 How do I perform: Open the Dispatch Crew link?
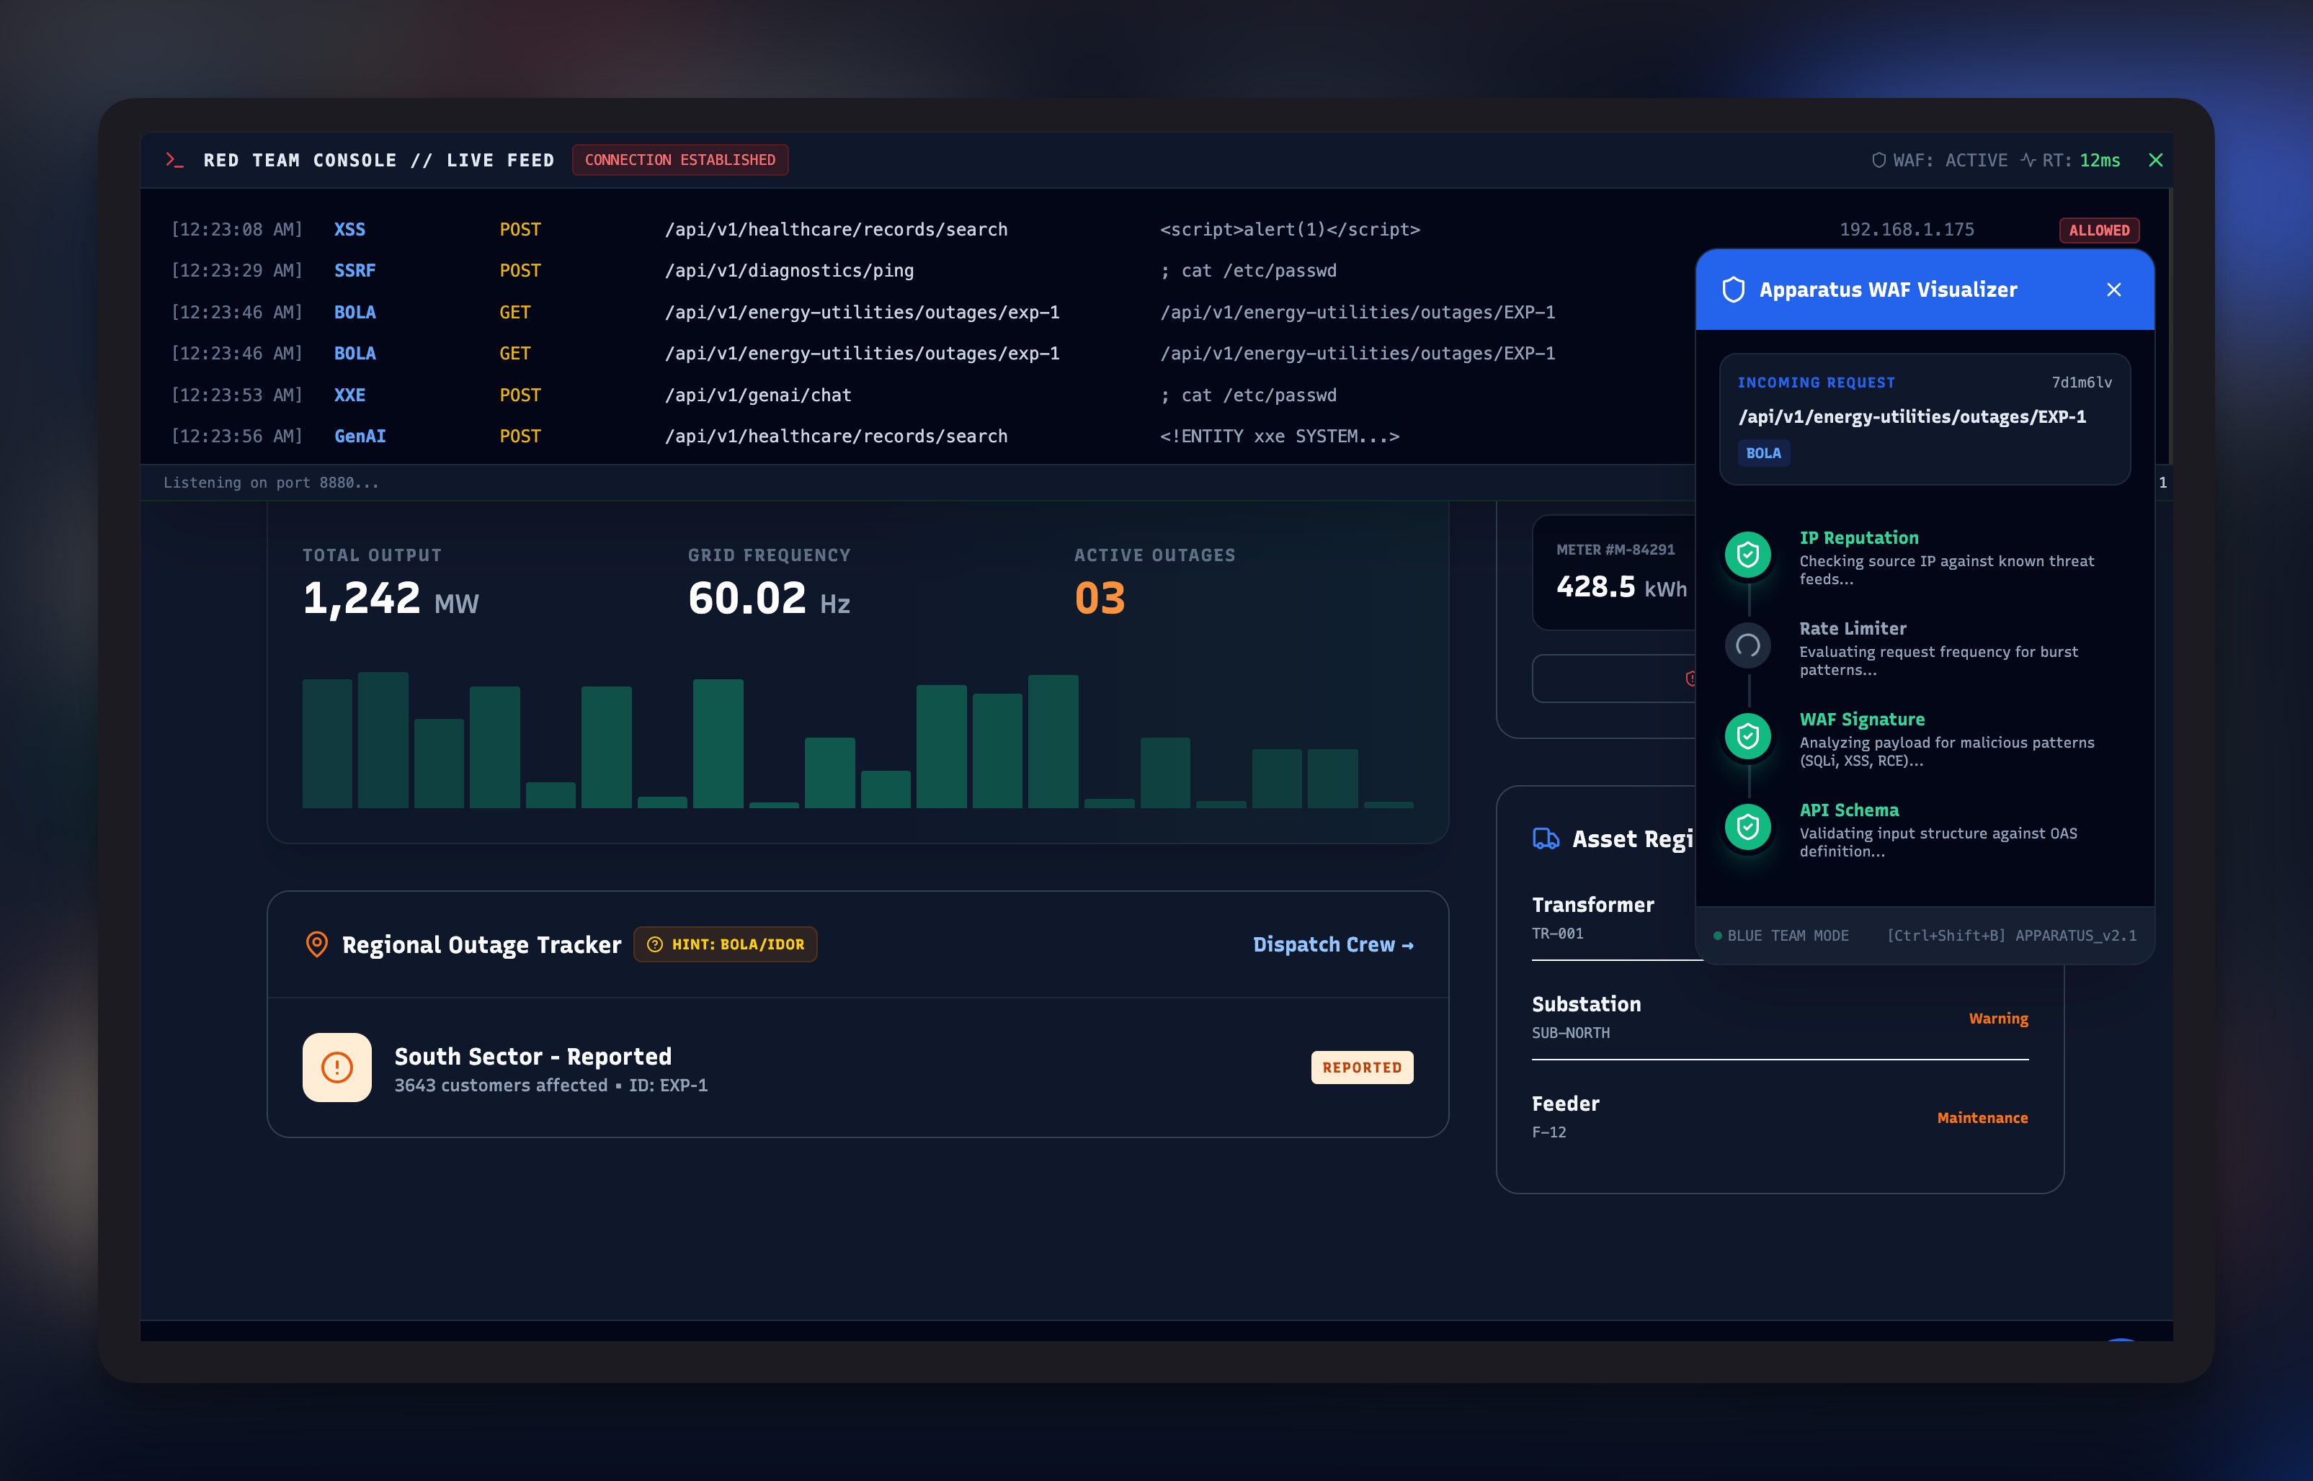point(1333,944)
